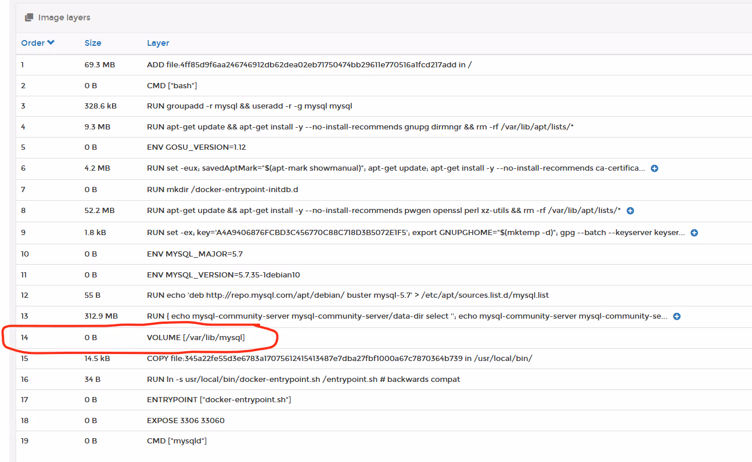The image size is (752, 462).
Task: Click VOLUME [/var/lib/mysql] layer
Action: (196, 337)
